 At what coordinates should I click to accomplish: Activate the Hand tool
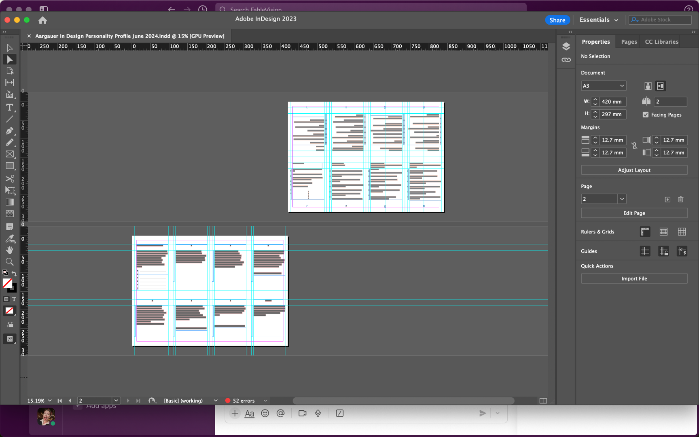click(9, 250)
